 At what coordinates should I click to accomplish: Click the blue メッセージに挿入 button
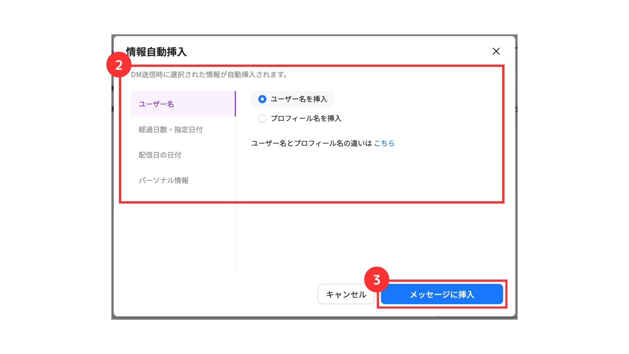click(442, 294)
